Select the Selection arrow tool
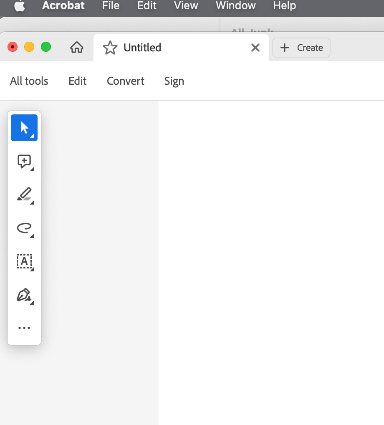Screen dimensions: 384x425 tap(24, 128)
